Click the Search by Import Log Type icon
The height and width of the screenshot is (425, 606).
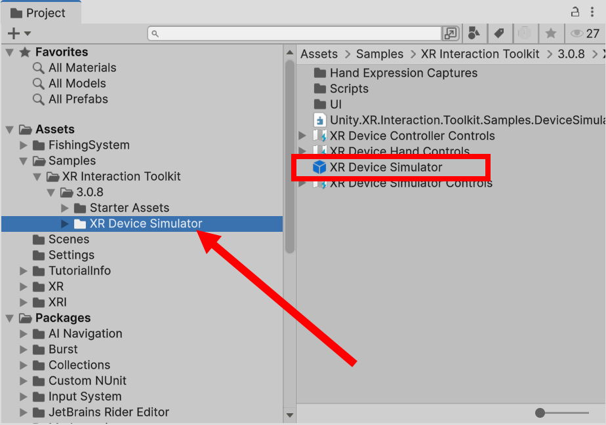click(x=525, y=33)
